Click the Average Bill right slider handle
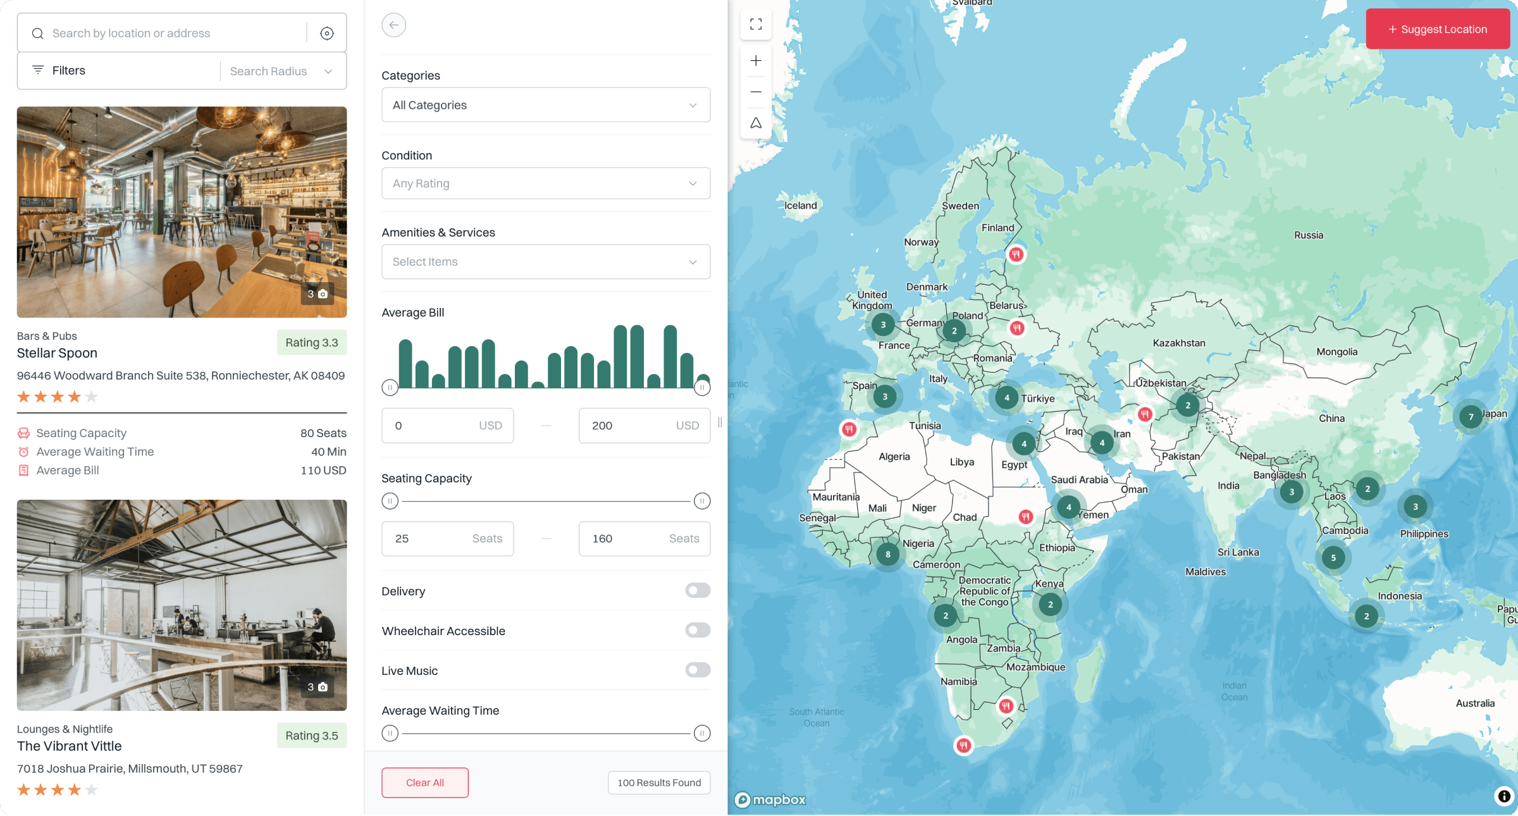The image size is (1518, 816). point(702,387)
